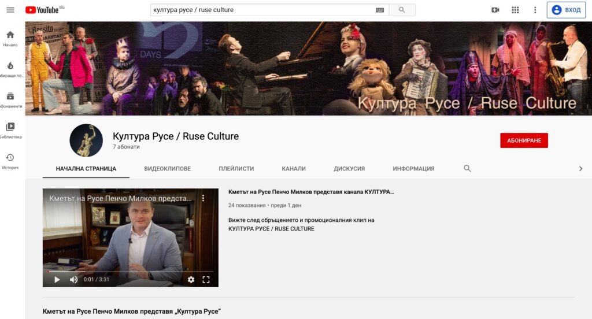Open featured video title link beside player
592x319 pixels.
pos(311,192)
